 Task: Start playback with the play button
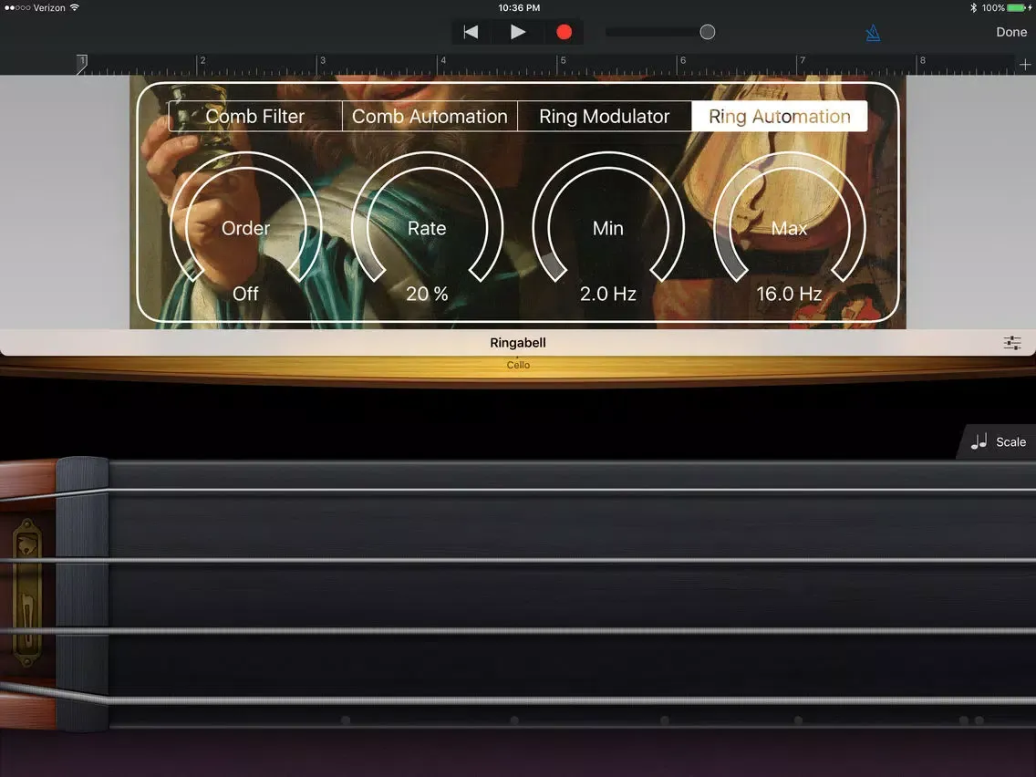click(x=517, y=32)
